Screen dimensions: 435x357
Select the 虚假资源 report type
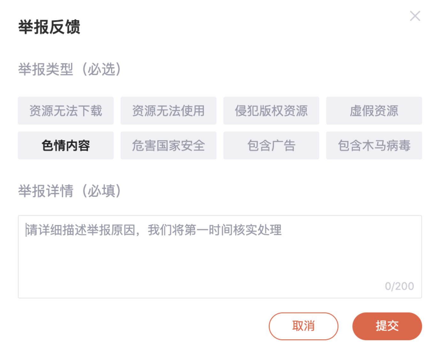pos(374,111)
